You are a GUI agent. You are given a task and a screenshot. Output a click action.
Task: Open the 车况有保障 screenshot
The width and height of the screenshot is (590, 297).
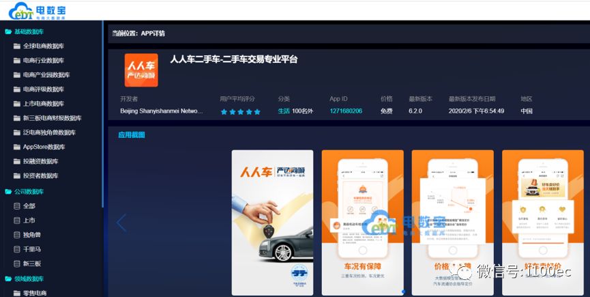point(363,223)
